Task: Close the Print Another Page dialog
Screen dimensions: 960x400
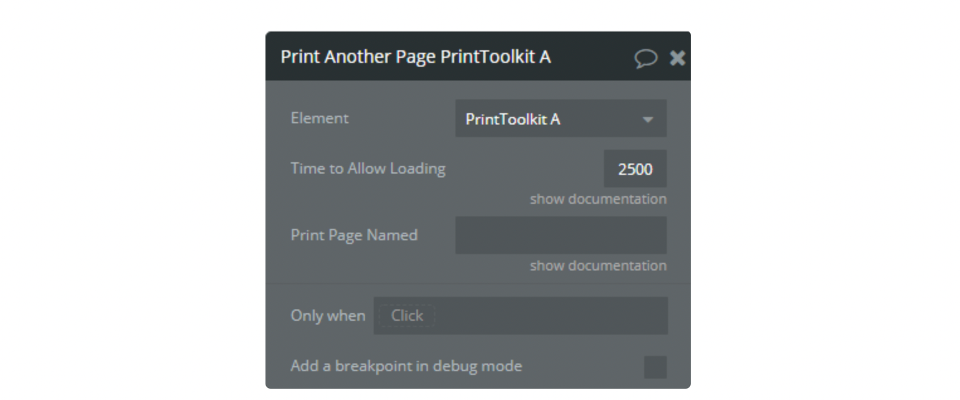Action: [677, 58]
